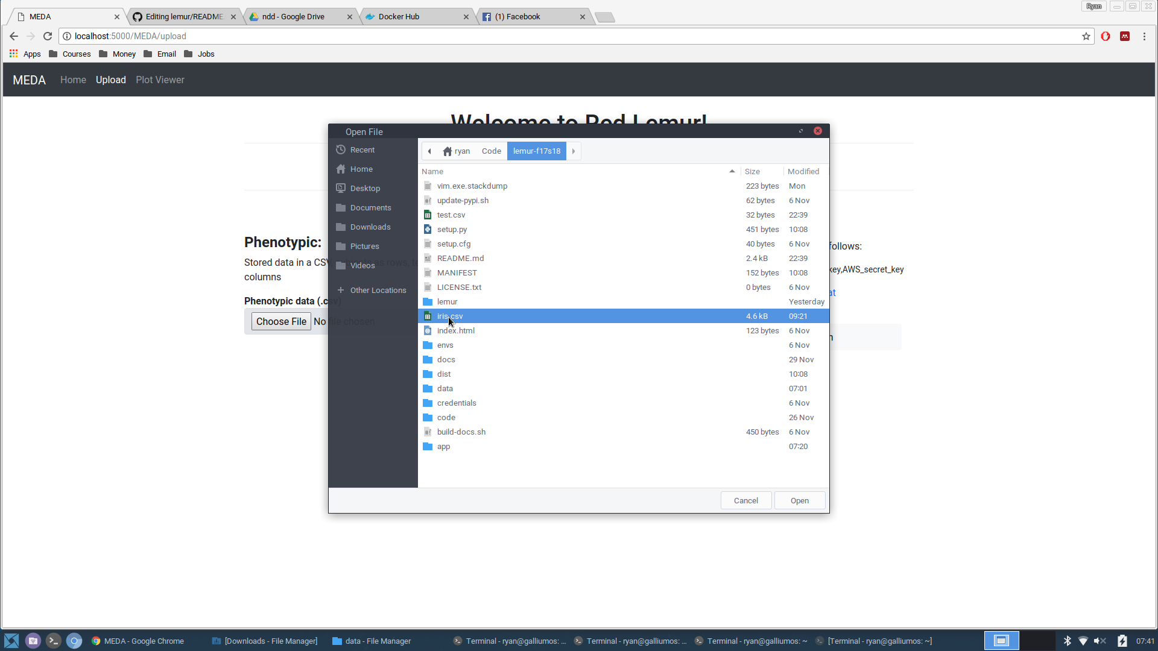The image size is (1158, 651).
Task: Sort files by Name column header
Action: [x=432, y=172]
